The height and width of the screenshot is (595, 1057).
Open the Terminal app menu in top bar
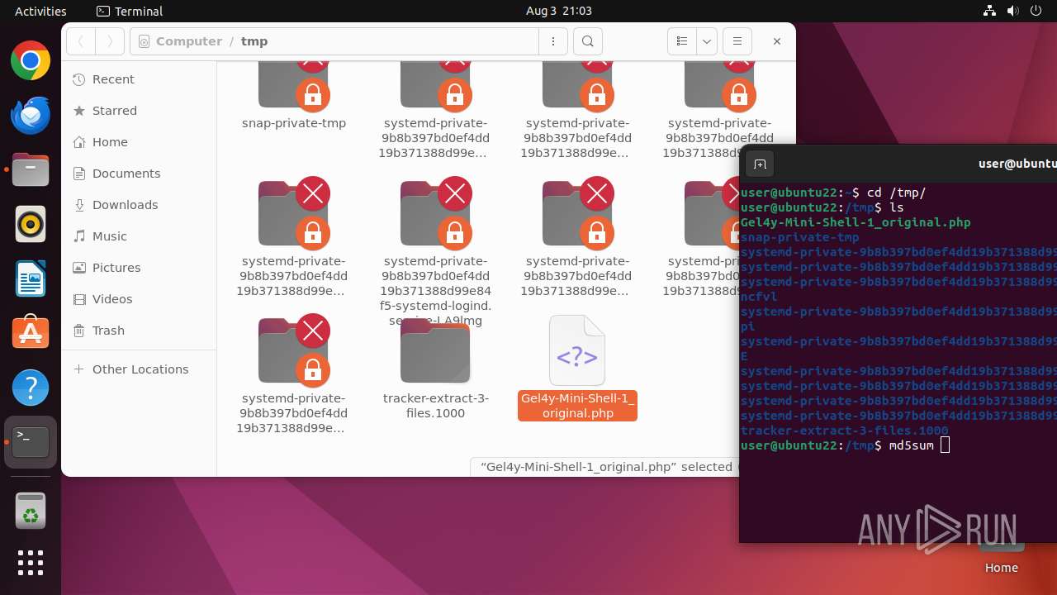click(130, 11)
